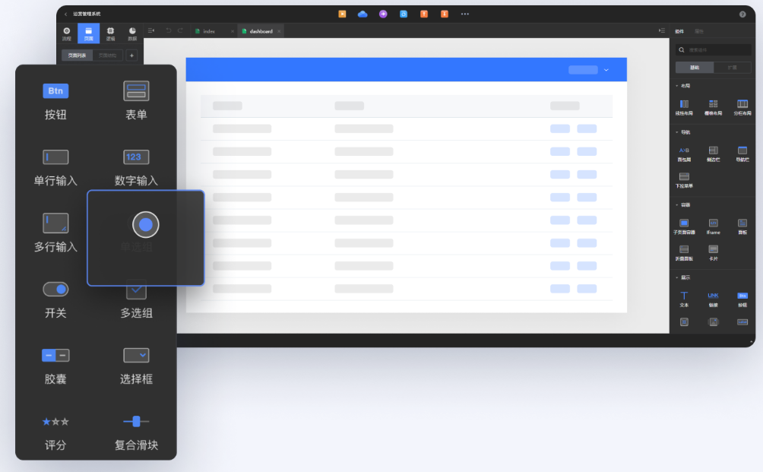Click the orange download arrow icon

445,14
